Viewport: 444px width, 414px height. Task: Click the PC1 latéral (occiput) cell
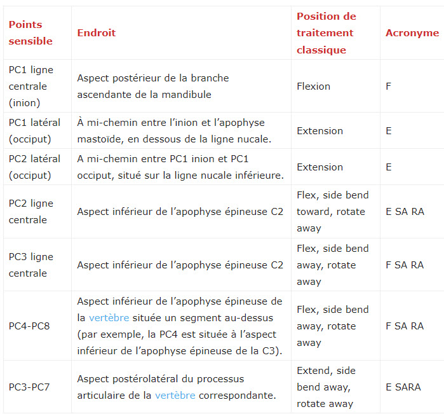pyautogui.click(x=35, y=131)
